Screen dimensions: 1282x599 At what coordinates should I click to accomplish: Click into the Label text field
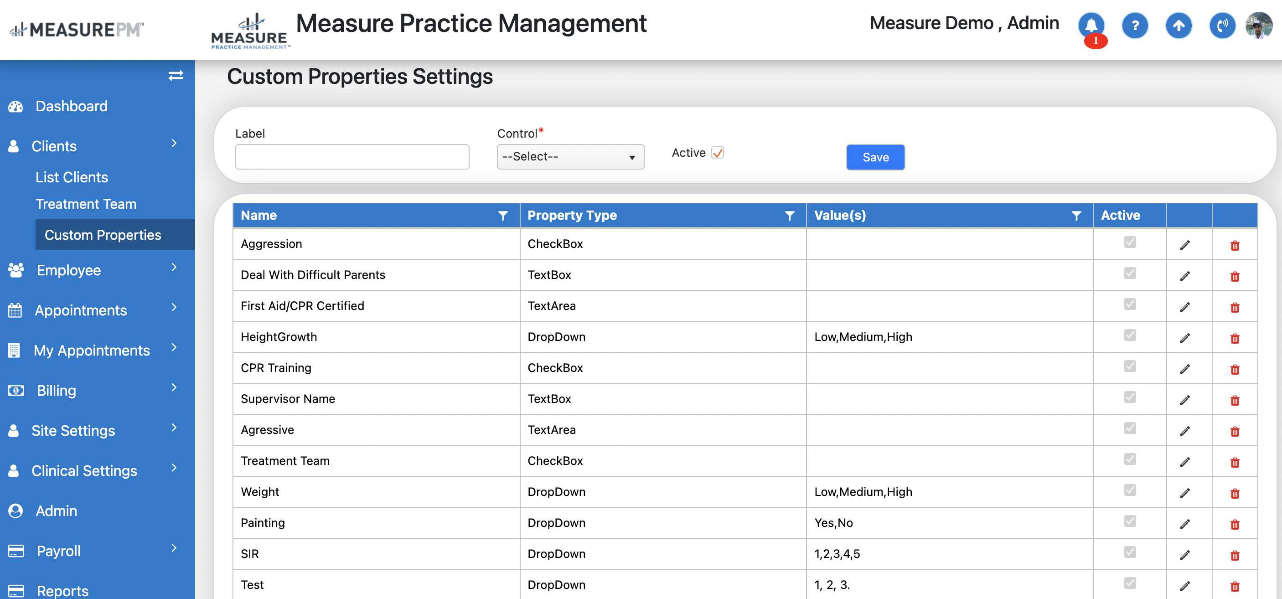[352, 157]
